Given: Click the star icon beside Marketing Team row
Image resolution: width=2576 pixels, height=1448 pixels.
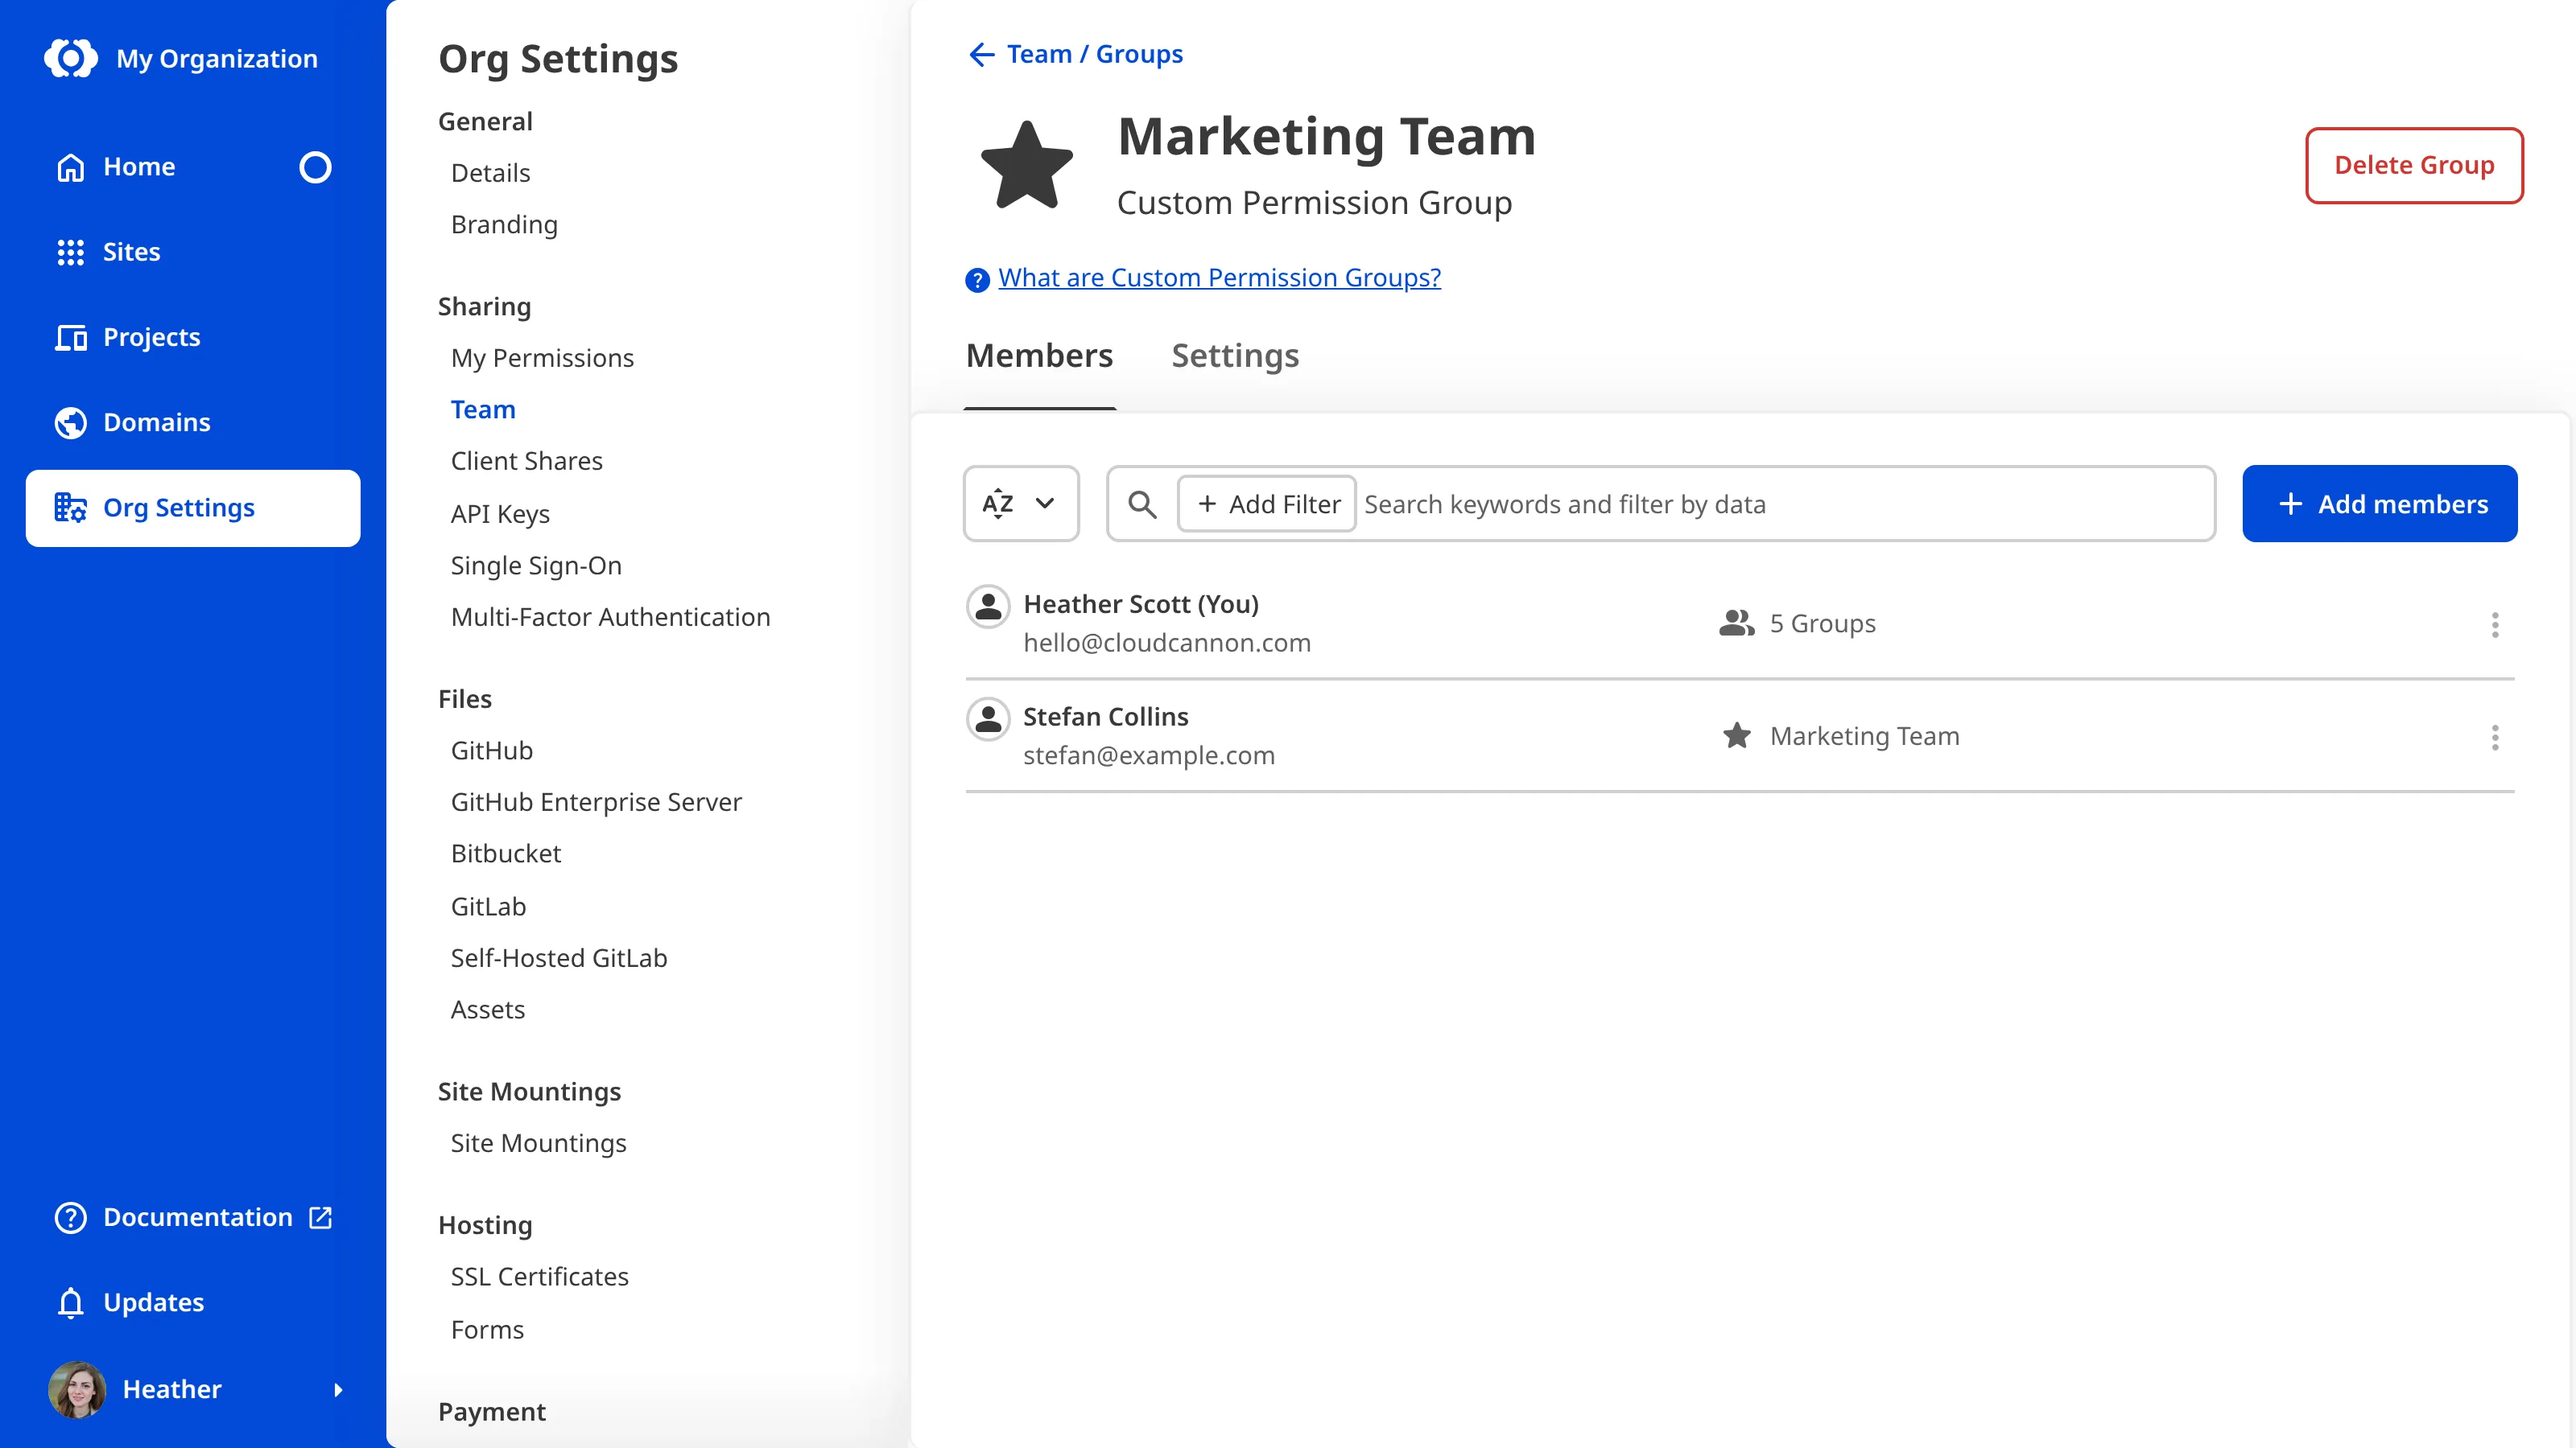Looking at the screenshot, I should click(x=1737, y=737).
